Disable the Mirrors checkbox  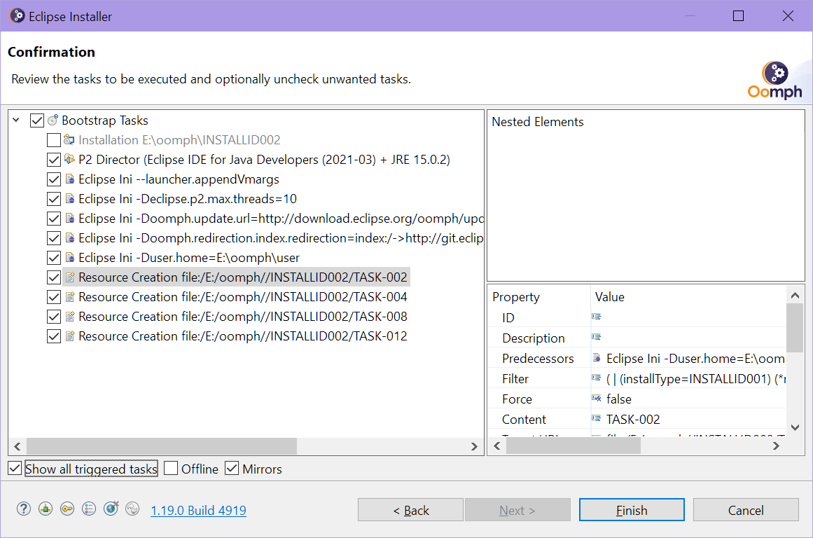click(x=232, y=469)
